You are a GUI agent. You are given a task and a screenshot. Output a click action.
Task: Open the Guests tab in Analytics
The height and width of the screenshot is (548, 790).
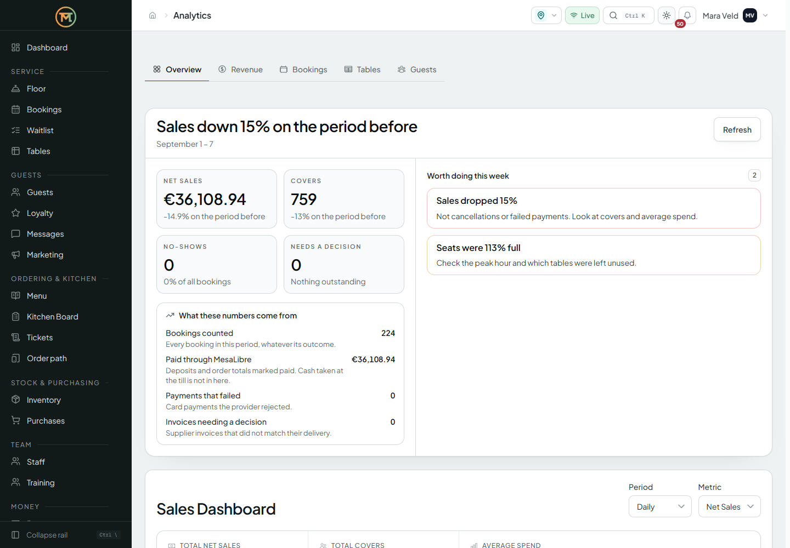coord(417,70)
